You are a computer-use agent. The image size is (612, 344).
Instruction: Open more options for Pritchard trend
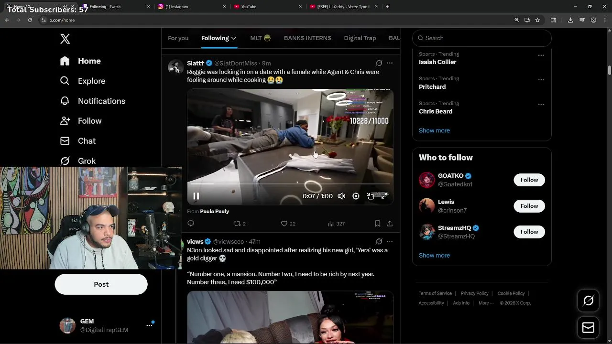[541, 80]
